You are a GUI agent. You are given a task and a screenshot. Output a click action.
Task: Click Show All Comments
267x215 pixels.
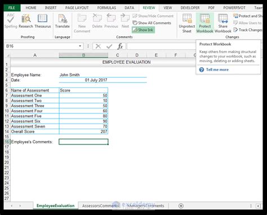152,23
